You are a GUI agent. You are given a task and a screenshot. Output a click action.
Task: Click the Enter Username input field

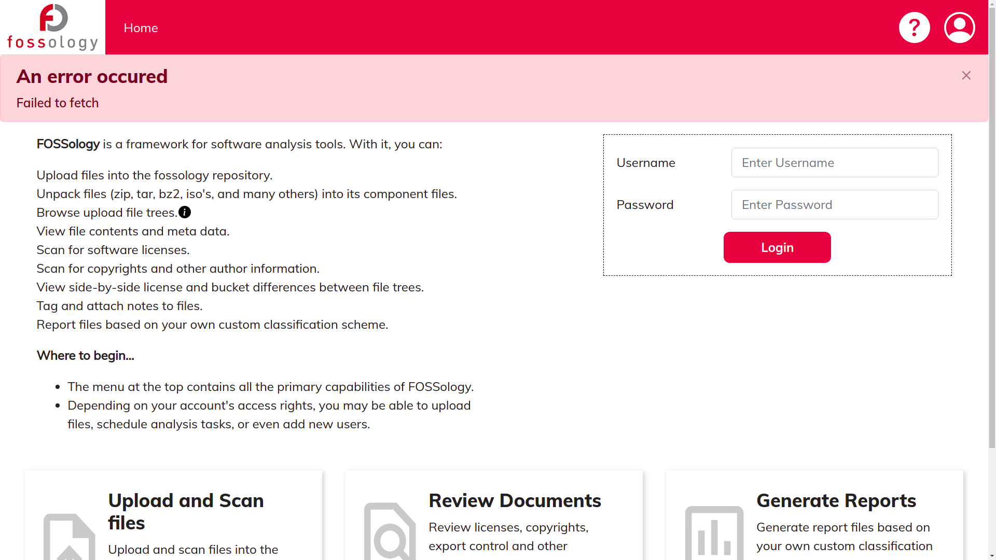click(x=835, y=162)
